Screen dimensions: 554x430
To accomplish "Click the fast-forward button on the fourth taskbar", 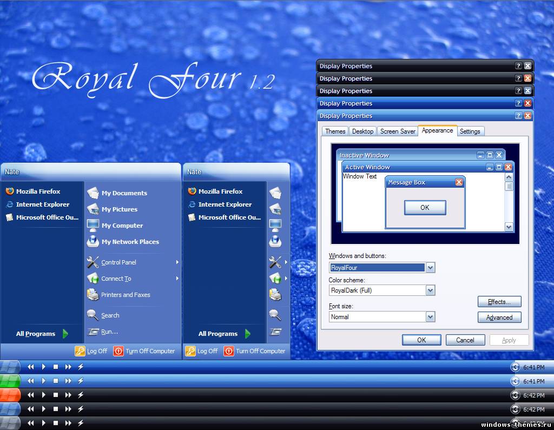I will click(x=68, y=409).
